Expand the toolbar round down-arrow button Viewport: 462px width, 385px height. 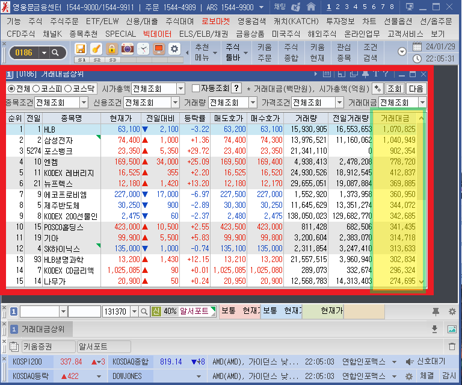coord(402,52)
